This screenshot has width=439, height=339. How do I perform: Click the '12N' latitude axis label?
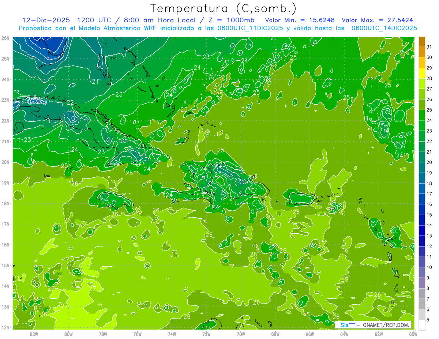coord(5,327)
